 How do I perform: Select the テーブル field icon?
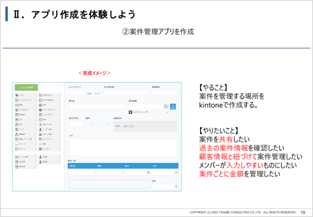(x=41, y=149)
